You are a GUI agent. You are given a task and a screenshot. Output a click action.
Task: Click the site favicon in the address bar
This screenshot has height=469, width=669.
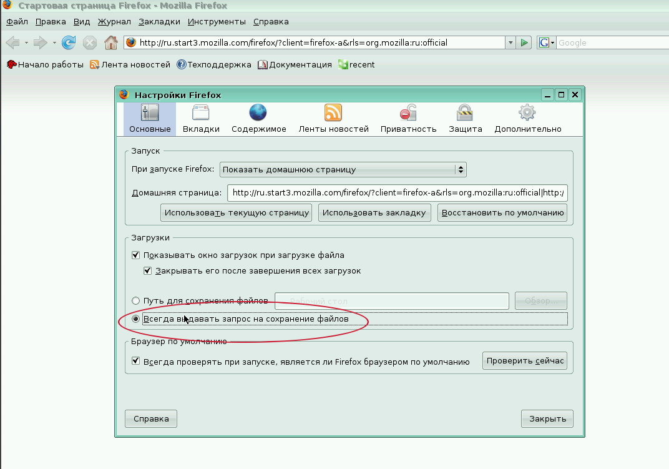coord(131,42)
